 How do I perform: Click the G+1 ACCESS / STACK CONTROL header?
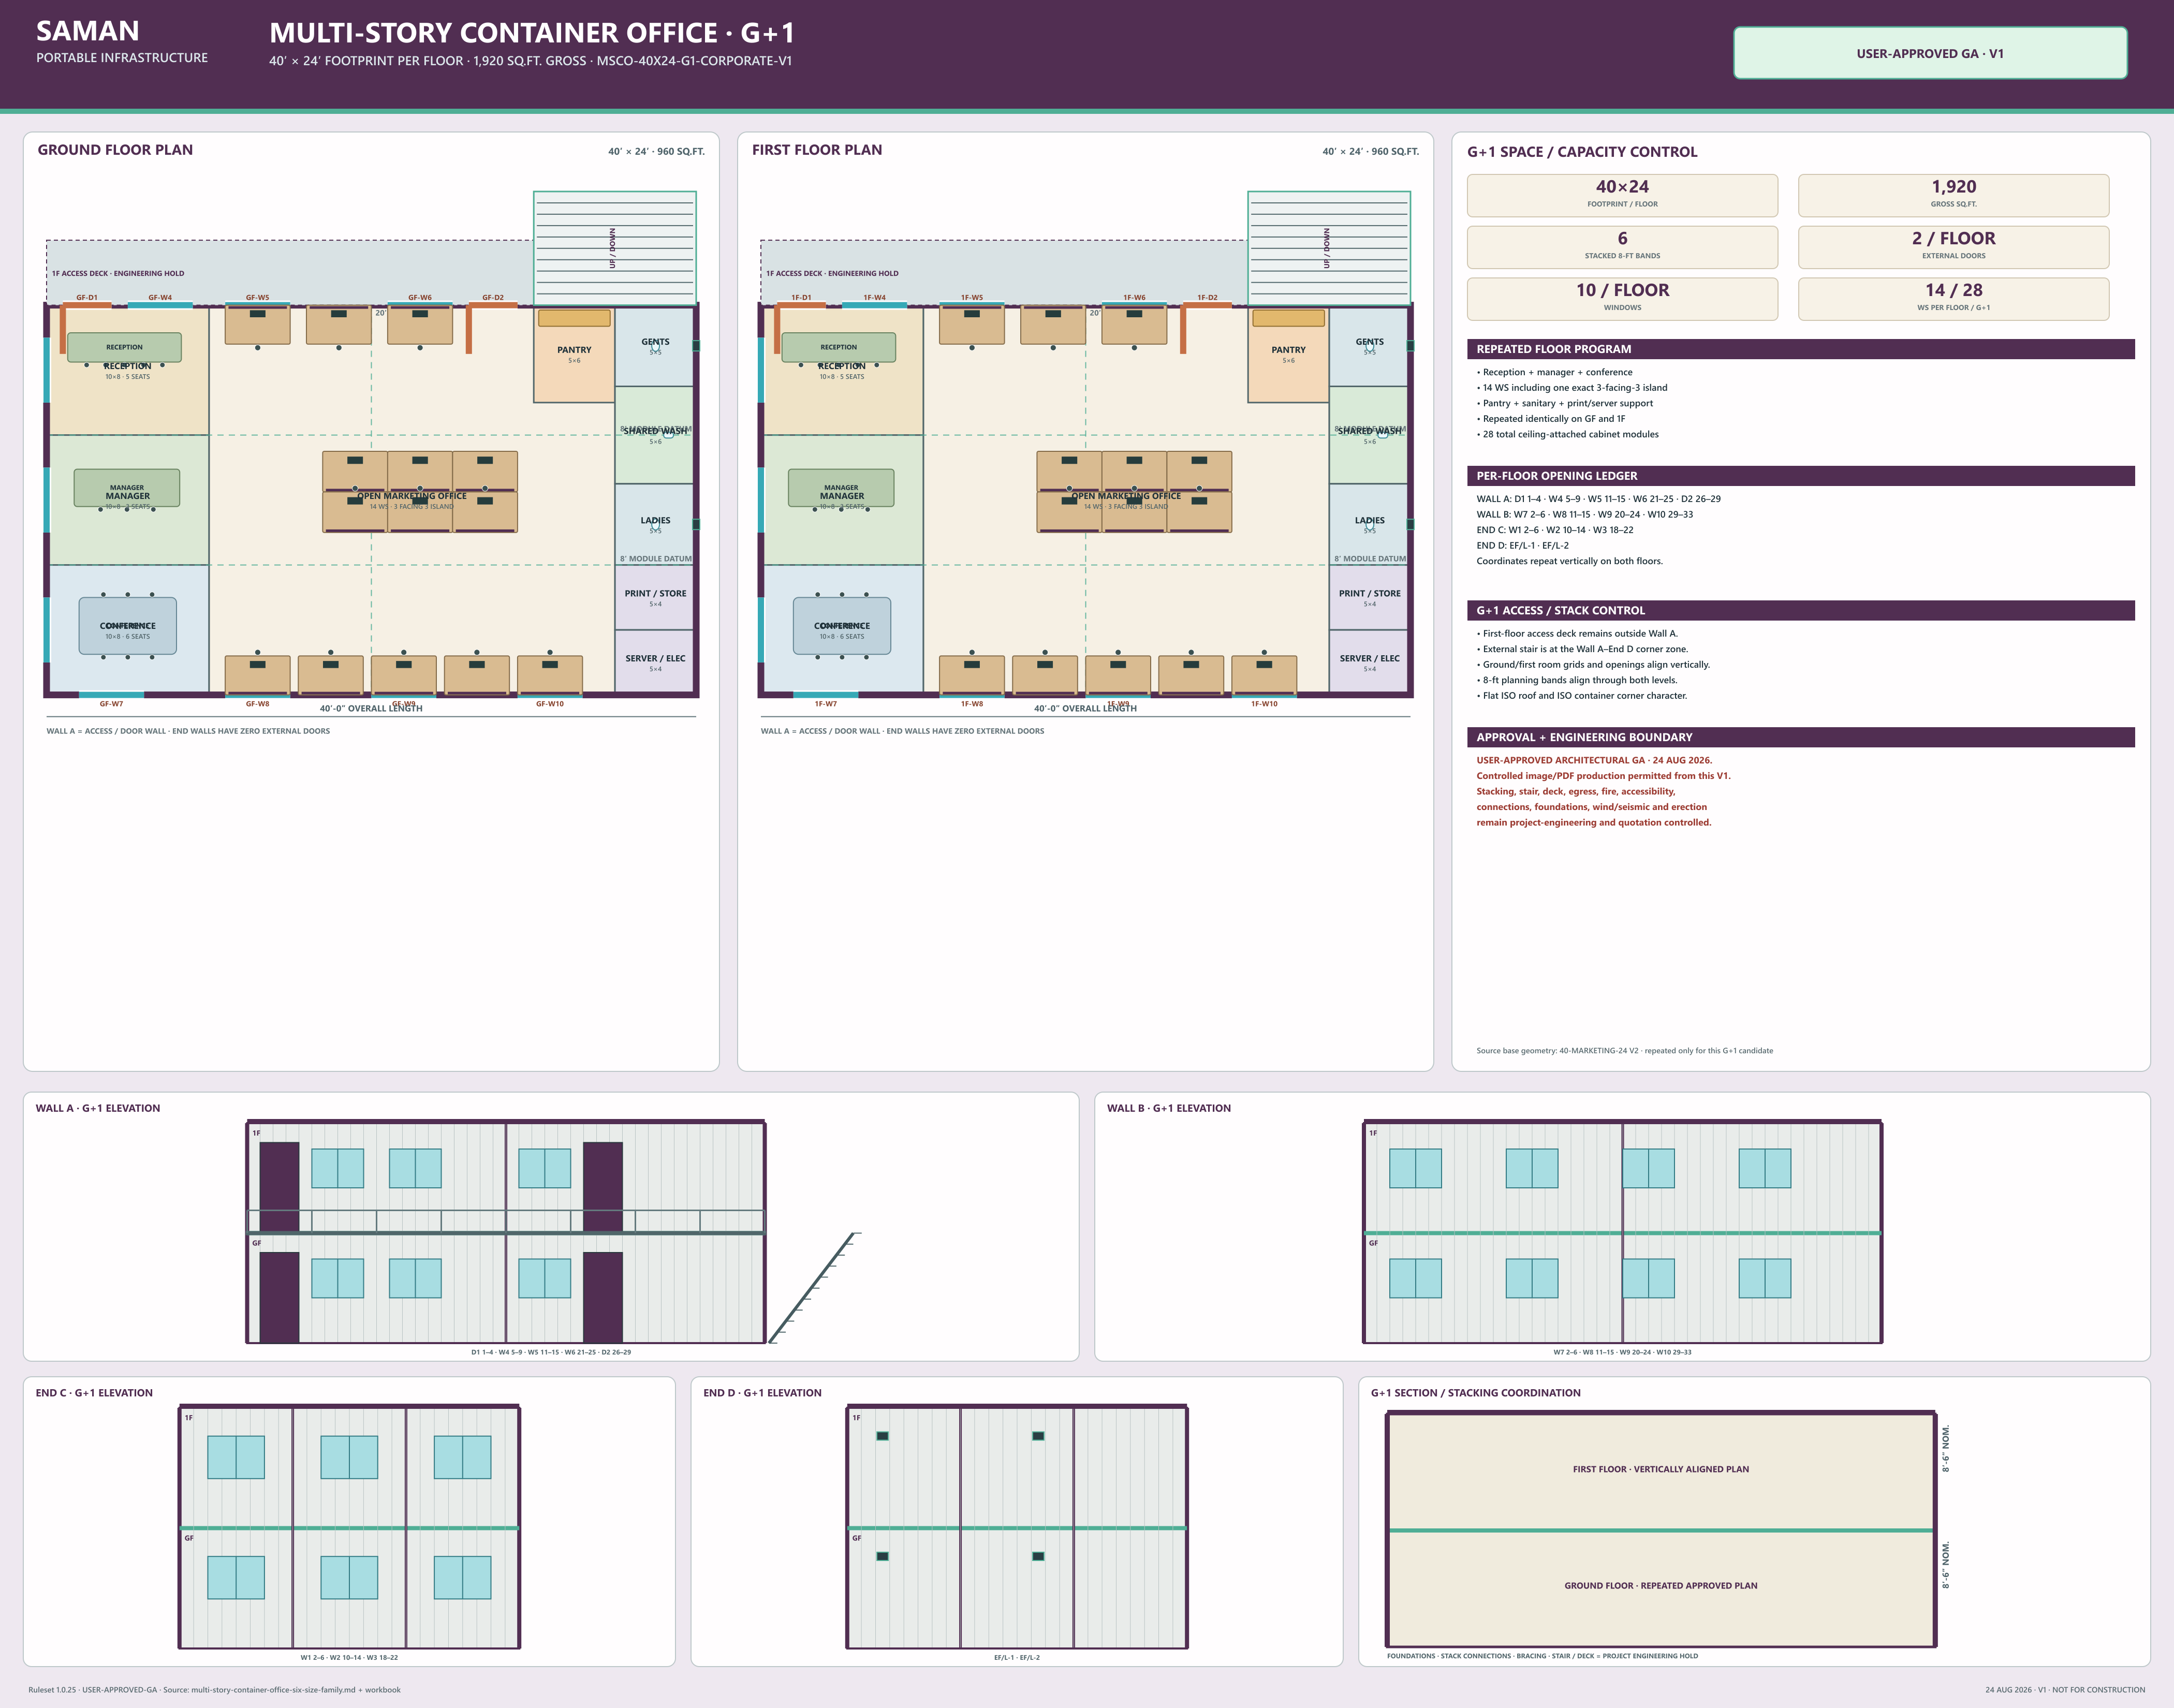point(1800,610)
